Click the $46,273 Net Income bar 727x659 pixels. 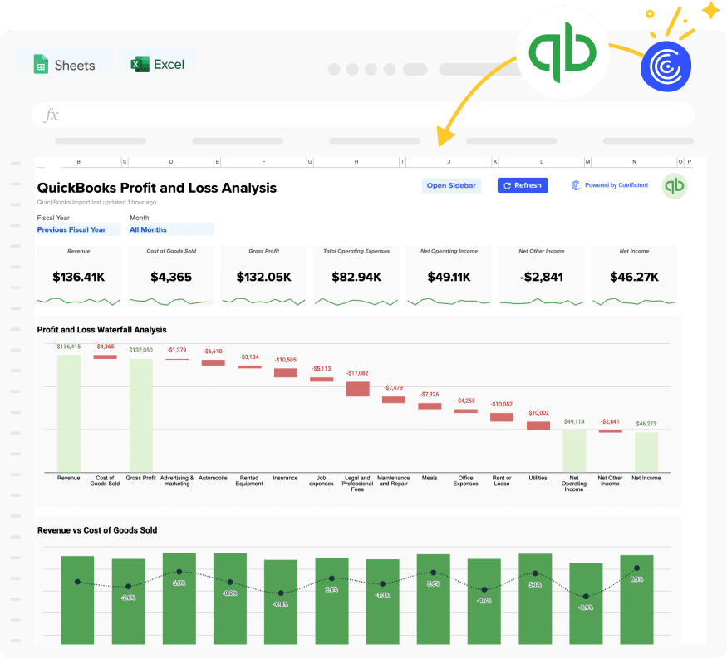pyautogui.click(x=646, y=453)
